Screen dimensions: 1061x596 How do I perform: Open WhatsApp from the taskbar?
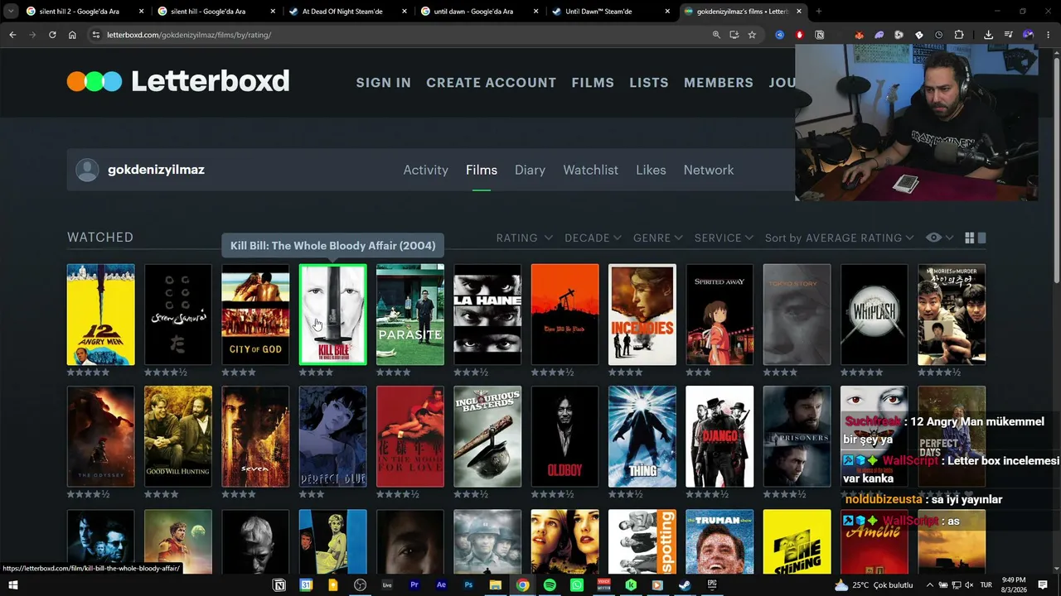pyautogui.click(x=576, y=585)
